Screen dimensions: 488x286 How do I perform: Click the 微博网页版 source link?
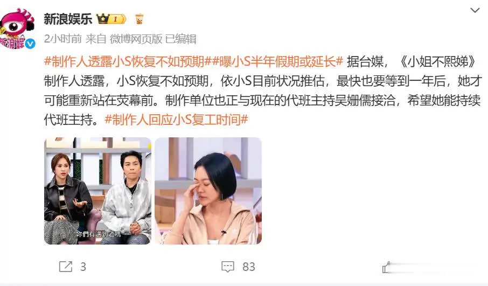[x=136, y=39]
